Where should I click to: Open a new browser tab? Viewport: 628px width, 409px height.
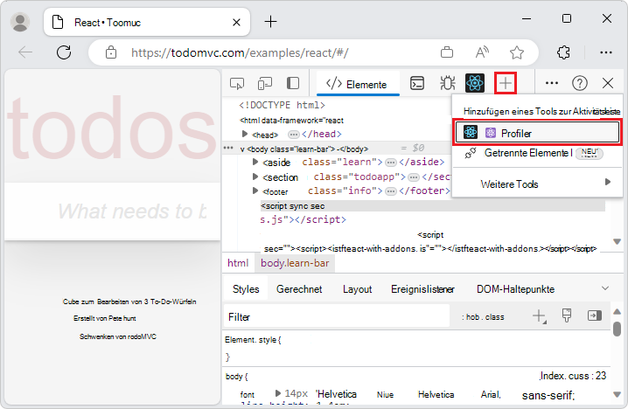[x=271, y=22]
